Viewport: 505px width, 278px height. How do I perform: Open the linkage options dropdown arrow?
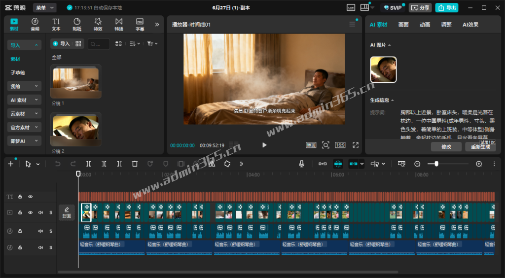[362, 164]
